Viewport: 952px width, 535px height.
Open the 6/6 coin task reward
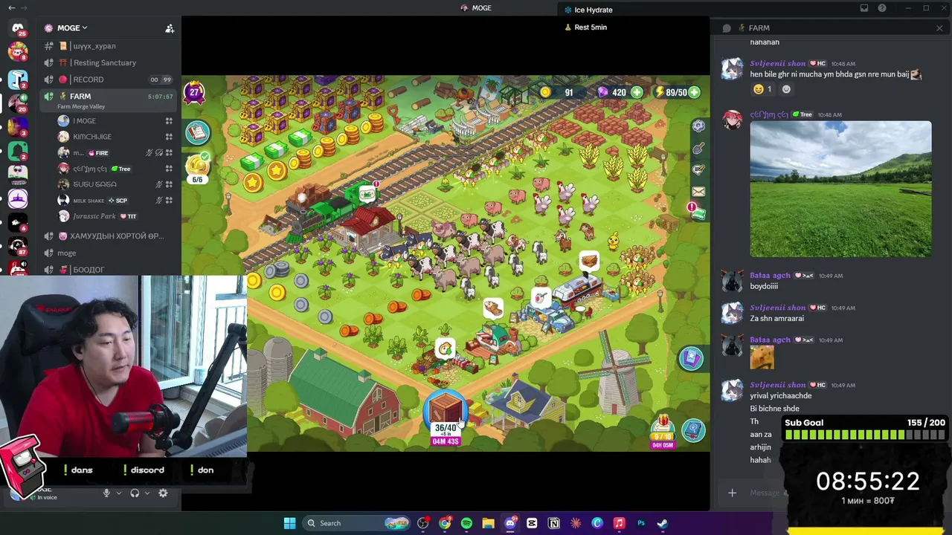(x=198, y=168)
